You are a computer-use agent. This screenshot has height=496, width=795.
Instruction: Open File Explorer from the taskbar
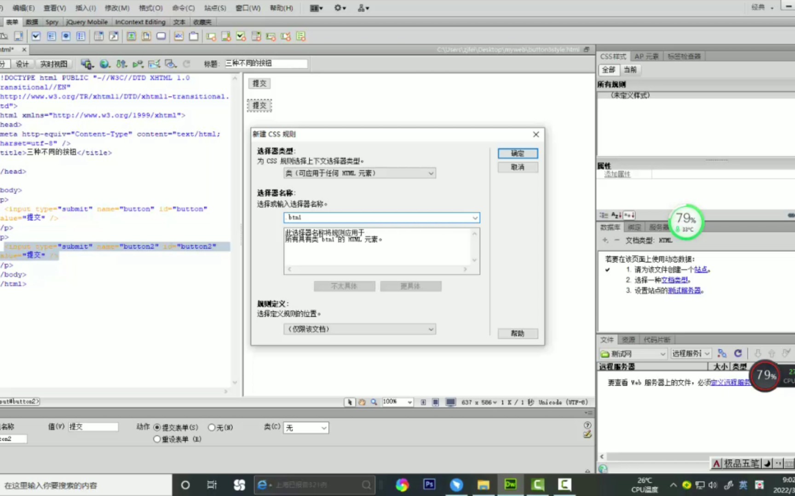[x=484, y=485]
